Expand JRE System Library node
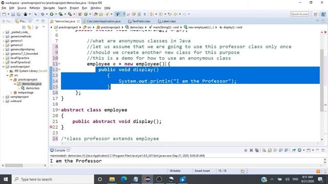328x184 pixels. point(7,71)
